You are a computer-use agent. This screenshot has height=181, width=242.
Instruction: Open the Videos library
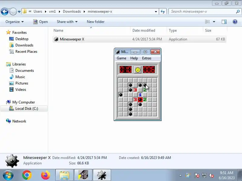click(x=21, y=89)
